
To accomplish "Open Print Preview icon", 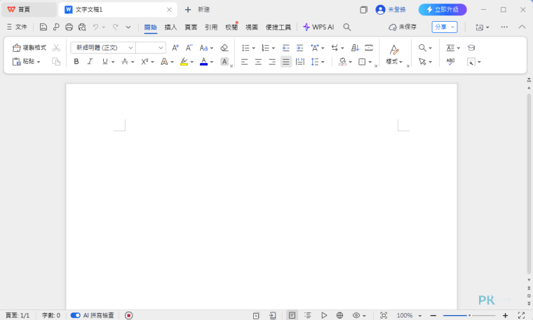I will (82, 27).
